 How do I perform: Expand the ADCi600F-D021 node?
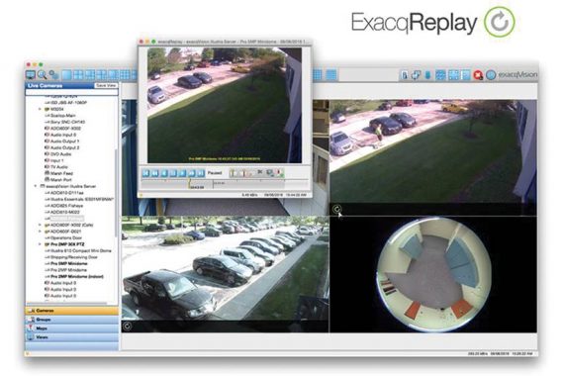[x=41, y=232]
